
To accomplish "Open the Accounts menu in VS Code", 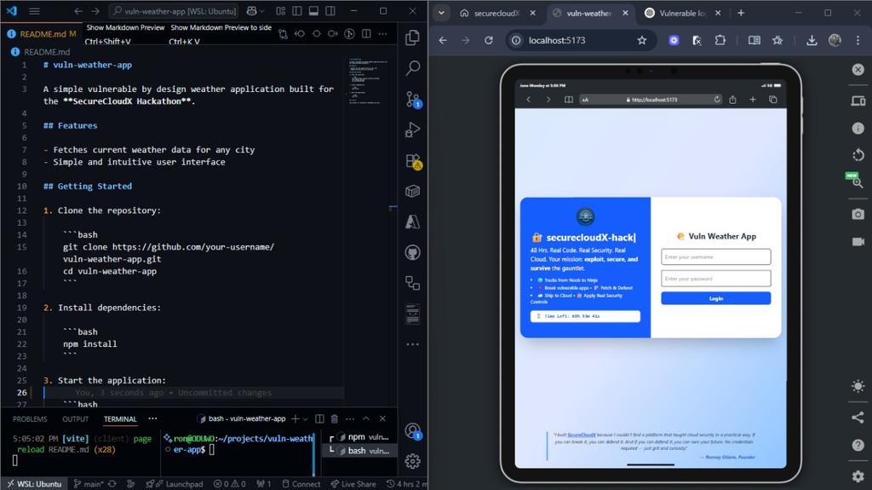I will (x=413, y=431).
